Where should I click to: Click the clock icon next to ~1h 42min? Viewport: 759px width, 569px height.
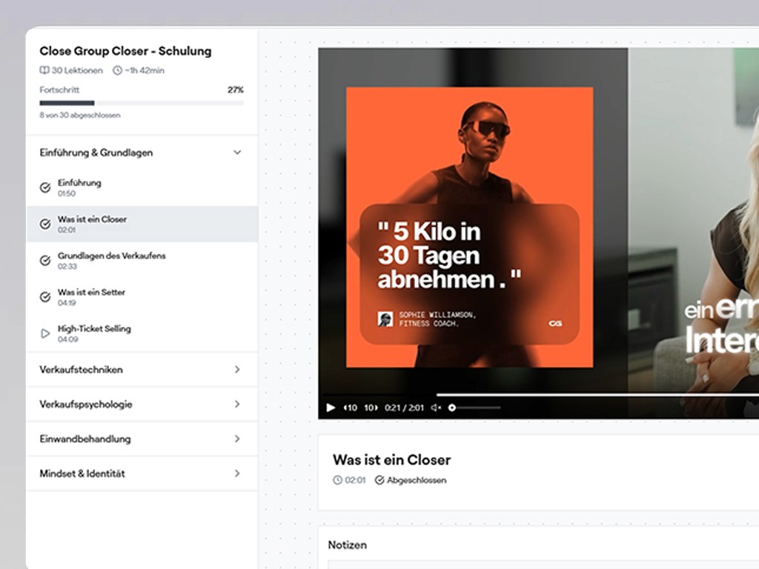tap(117, 70)
